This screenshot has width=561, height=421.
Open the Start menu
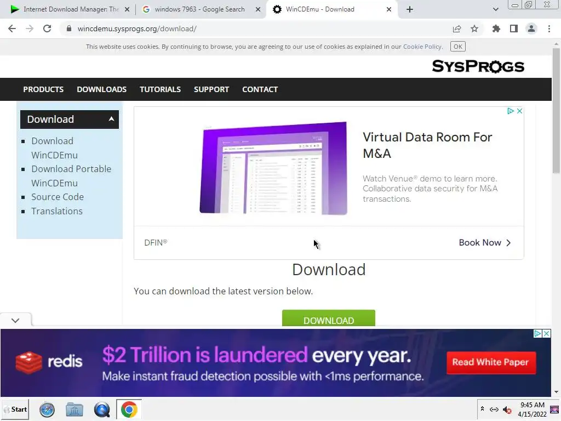click(x=15, y=409)
